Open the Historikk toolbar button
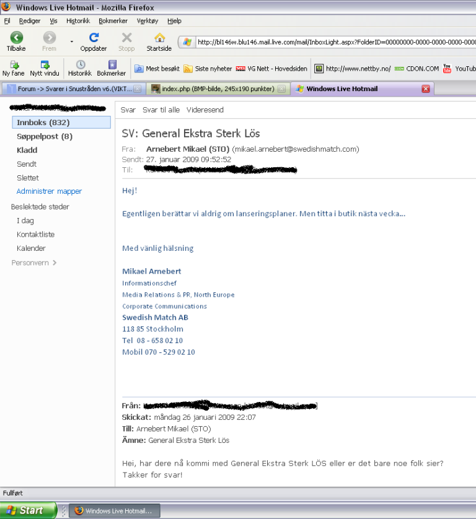The width and height of the screenshot is (476, 519). coord(80,69)
